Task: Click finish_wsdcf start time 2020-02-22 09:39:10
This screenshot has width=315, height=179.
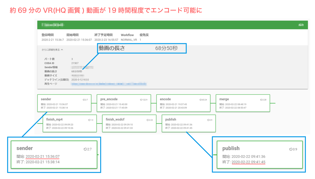Action: click(x=122, y=124)
